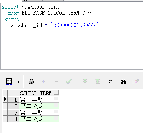143x133 pixels.
Task: Click the insert record plus icon
Action: (44, 81)
